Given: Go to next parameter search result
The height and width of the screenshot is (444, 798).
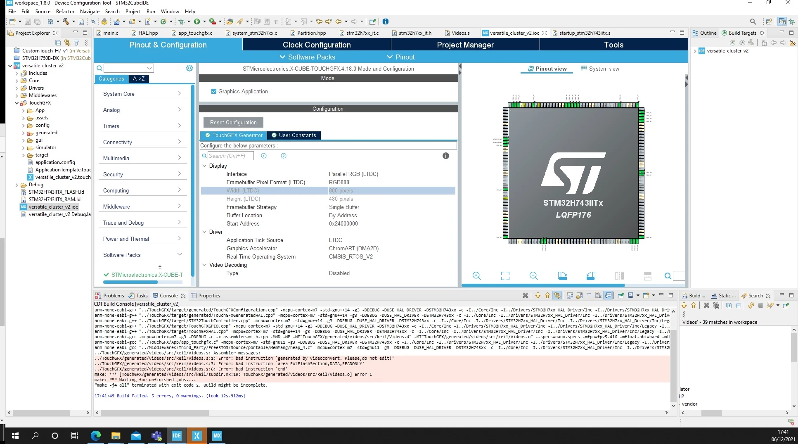Looking at the screenshot, I should pos(284,156).
